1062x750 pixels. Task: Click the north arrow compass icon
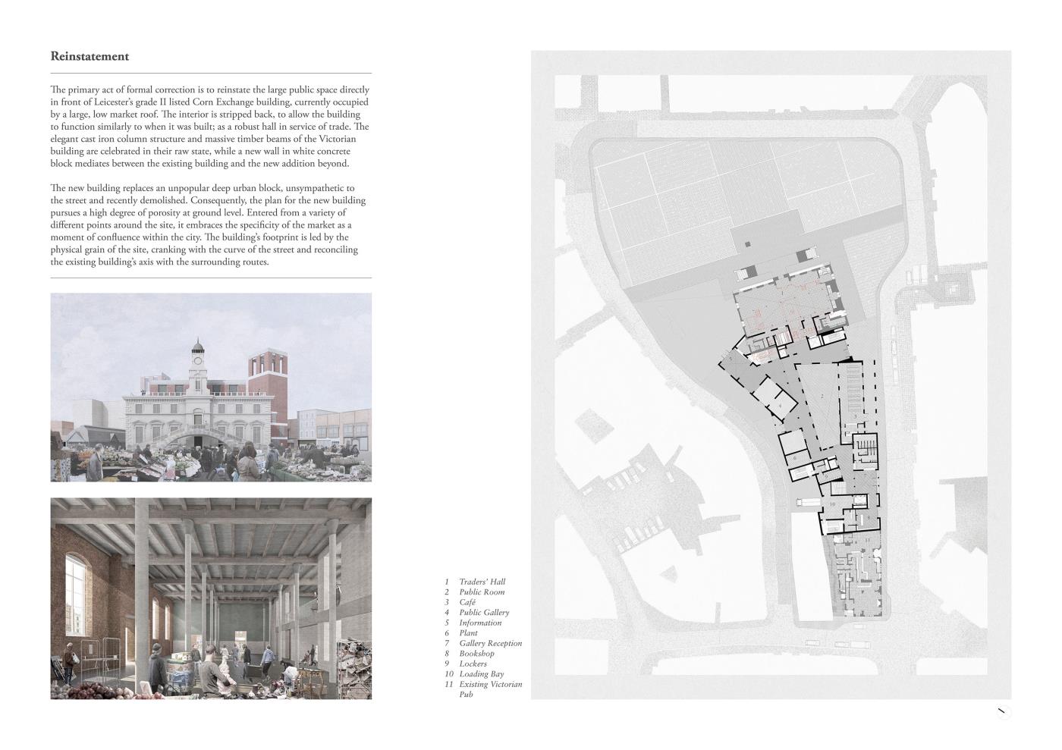tap(1001, 711)
